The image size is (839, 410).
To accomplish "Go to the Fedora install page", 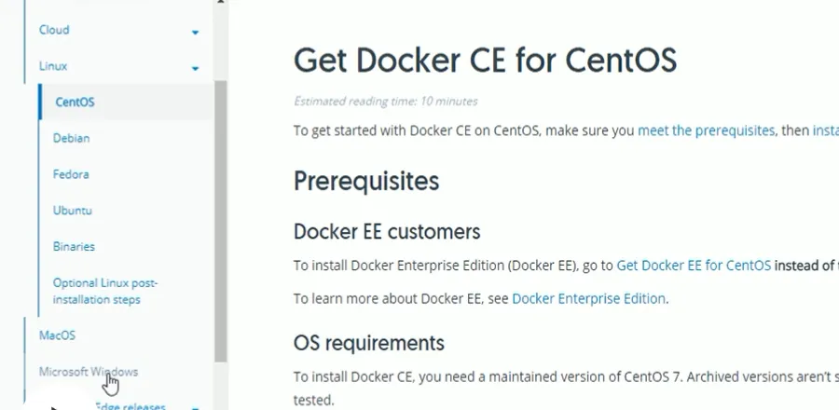I will coord(71,174).
